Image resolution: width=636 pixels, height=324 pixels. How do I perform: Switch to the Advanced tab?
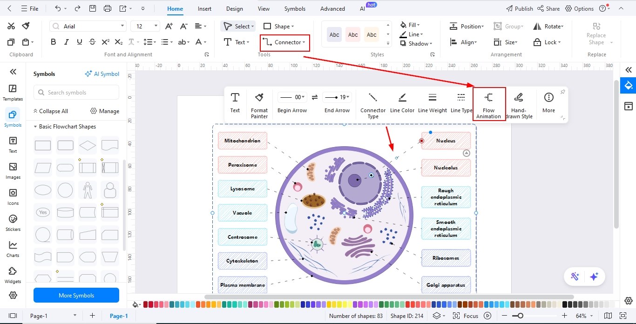tap(332, 8)
